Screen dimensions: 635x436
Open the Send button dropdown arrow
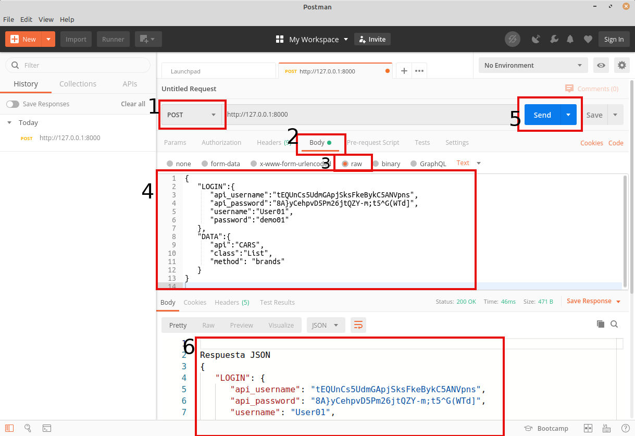tap(568, 115)
